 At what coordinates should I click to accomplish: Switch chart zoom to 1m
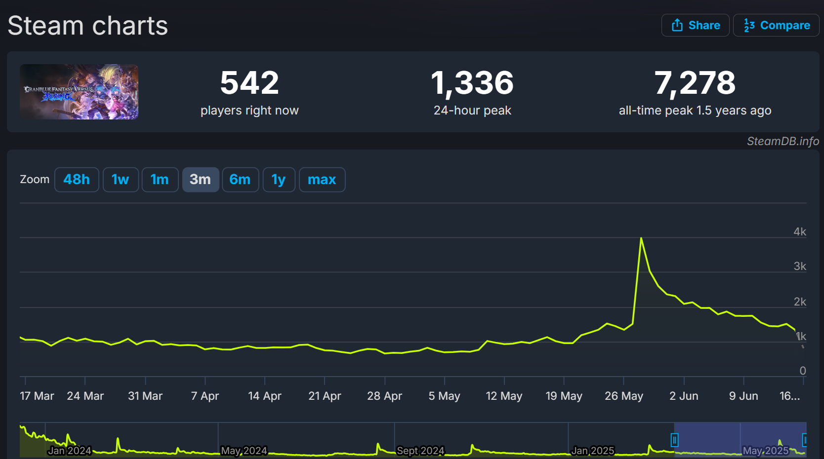[160, 180]
